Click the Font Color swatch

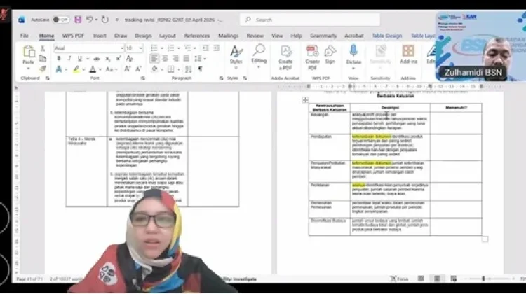[93, 69]
